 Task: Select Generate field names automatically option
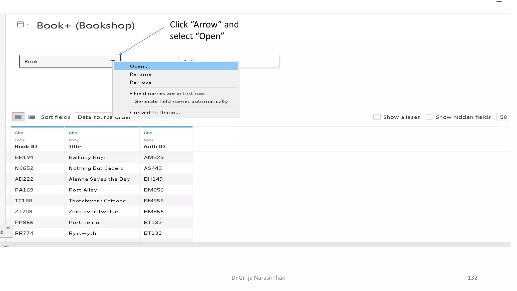181,102
